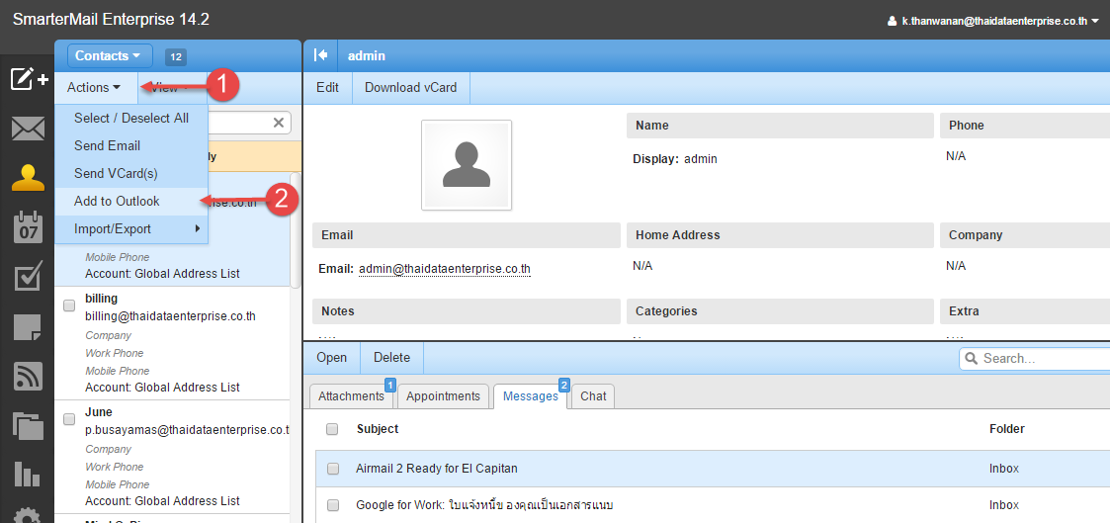The height and width of the screenshot is (523, 1110).
Task: Switch to the Attachments tab
Action: 351,396
